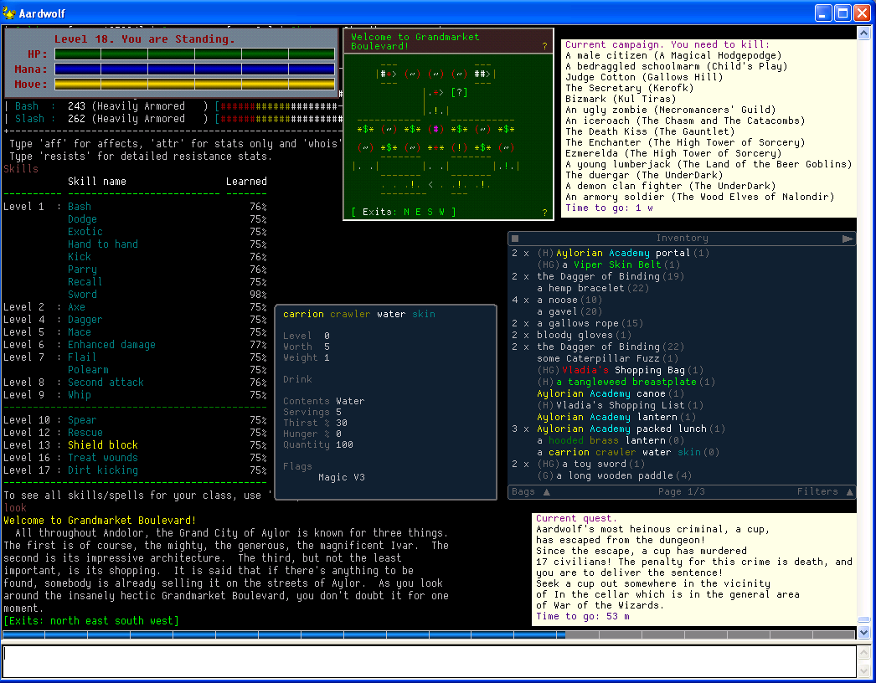This screenshot has width=876, height=683.
Task: Click the yellow (!) marker on map
Action: tap(459, 148)
